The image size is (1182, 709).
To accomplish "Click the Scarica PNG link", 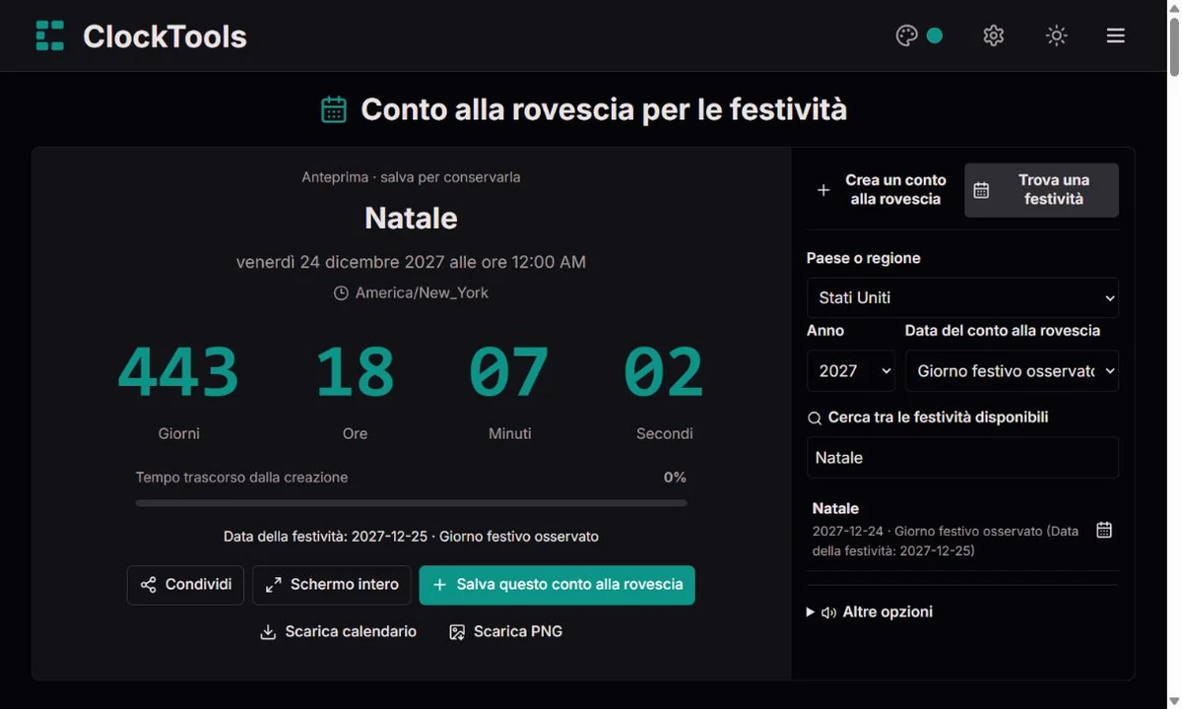I will pos(505,632).
